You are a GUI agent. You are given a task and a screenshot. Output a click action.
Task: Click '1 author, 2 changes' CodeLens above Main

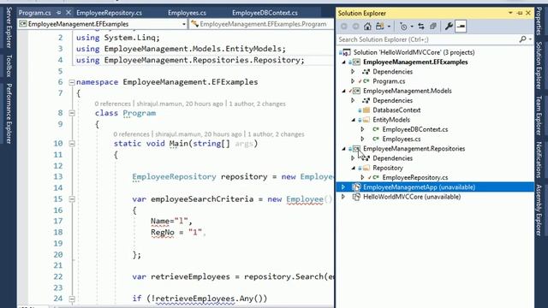pyautogui.click(x=276, y=134)
